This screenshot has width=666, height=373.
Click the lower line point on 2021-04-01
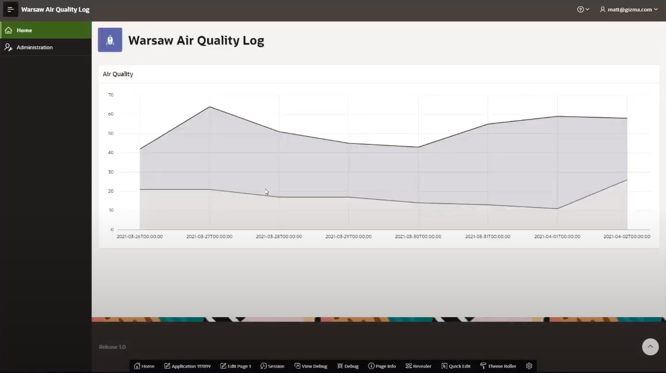[x=557, y=208]
